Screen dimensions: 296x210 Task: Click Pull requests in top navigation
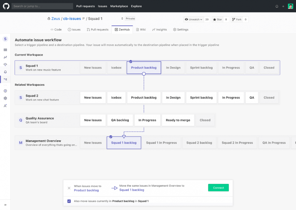85,6
